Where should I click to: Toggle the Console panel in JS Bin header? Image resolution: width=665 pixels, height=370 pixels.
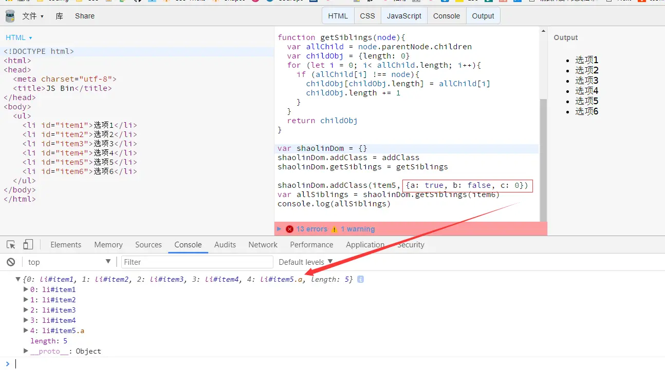pos(447,16)
